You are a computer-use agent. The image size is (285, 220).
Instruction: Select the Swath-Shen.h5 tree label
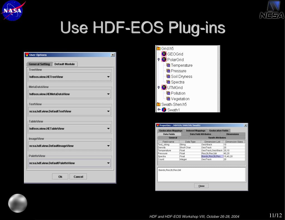pos(174,105)
